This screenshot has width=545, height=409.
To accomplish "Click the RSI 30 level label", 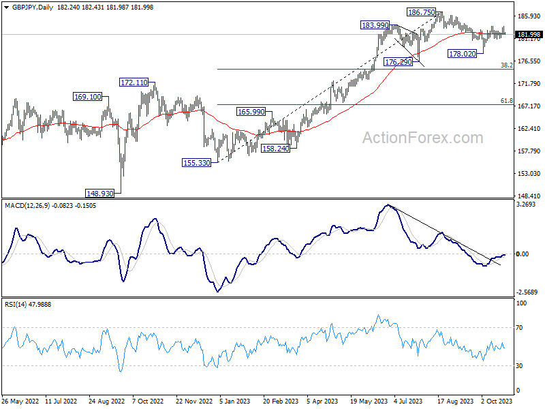I will tap(519, 365).
